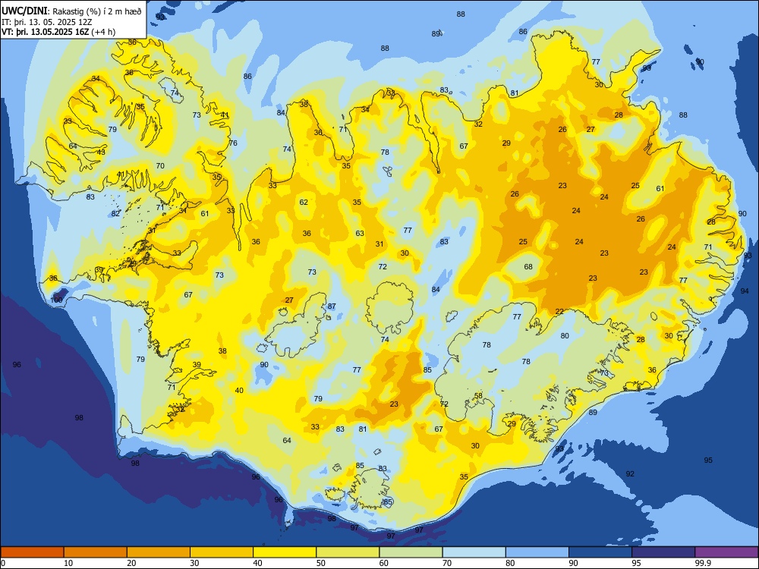Click the '0' legend scale label

click(3, 563)
